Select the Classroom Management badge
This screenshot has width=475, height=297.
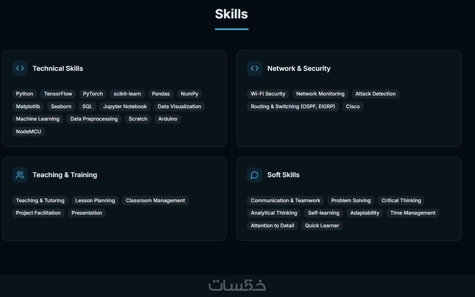(x=155, y=201)
